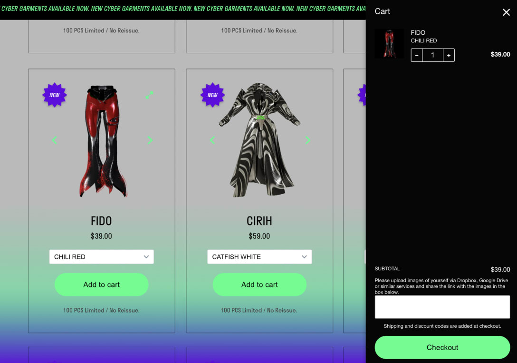Show previous CIRIH product image
The image size is (517, 363).
point(213,140)
